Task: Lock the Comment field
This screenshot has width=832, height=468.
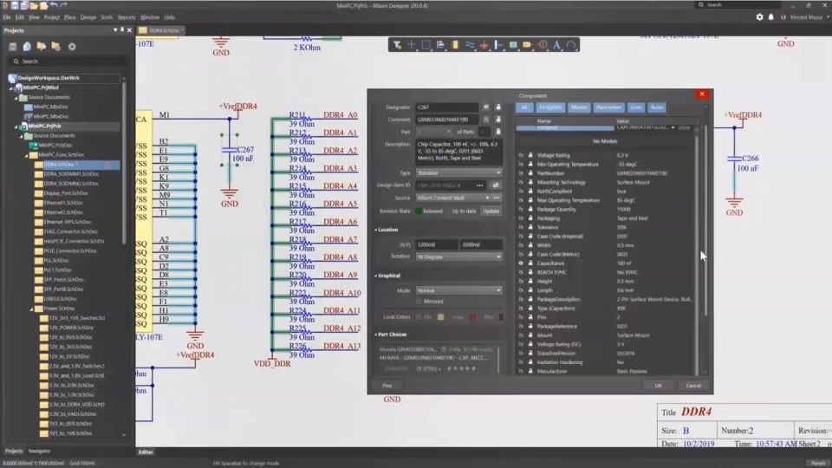Action: (497, 120)
